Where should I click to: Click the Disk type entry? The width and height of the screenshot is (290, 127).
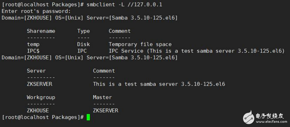coord(83,44)
